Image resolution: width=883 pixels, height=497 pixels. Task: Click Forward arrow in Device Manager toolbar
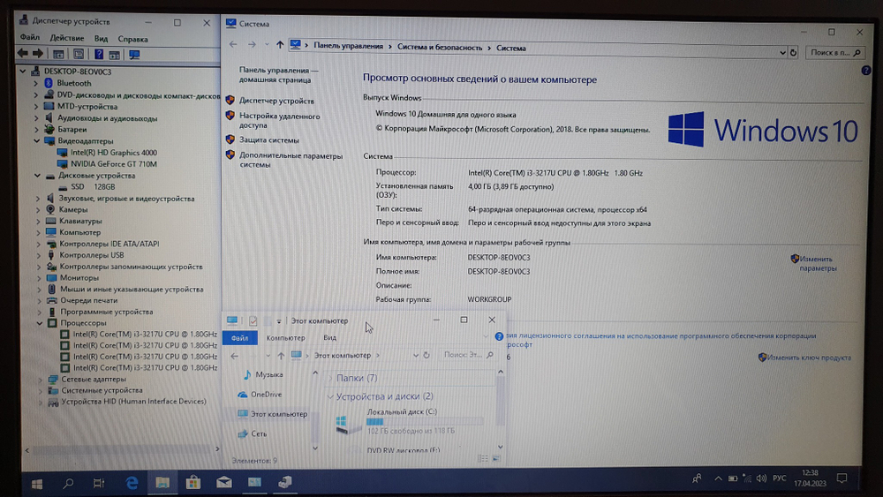[38, 54]
